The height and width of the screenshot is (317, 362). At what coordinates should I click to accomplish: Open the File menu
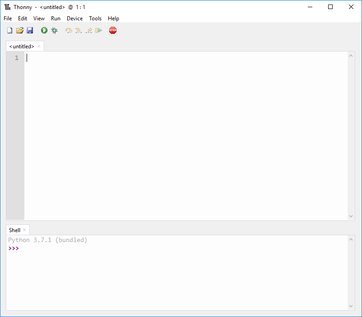click(7, 18)
